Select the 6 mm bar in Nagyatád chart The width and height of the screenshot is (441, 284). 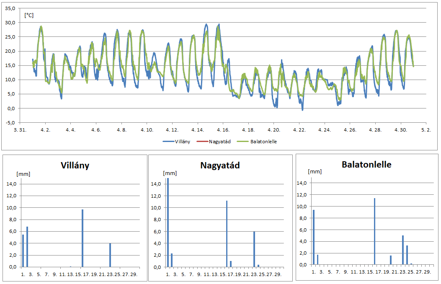point(254,249)
